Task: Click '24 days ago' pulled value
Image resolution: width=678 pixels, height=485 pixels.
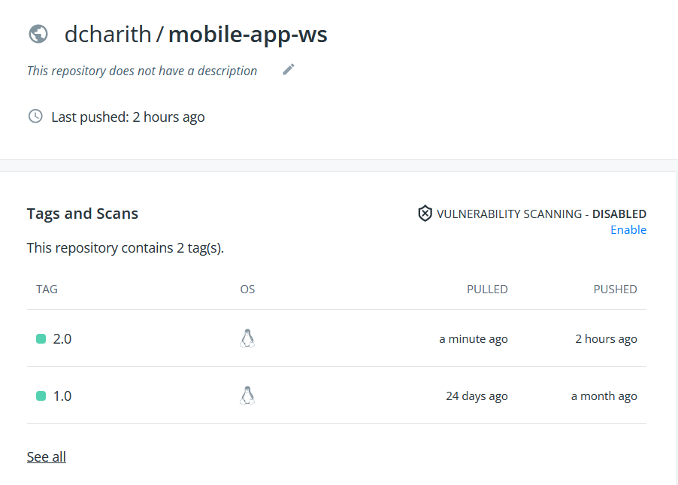Action: [x=477, y=396]
